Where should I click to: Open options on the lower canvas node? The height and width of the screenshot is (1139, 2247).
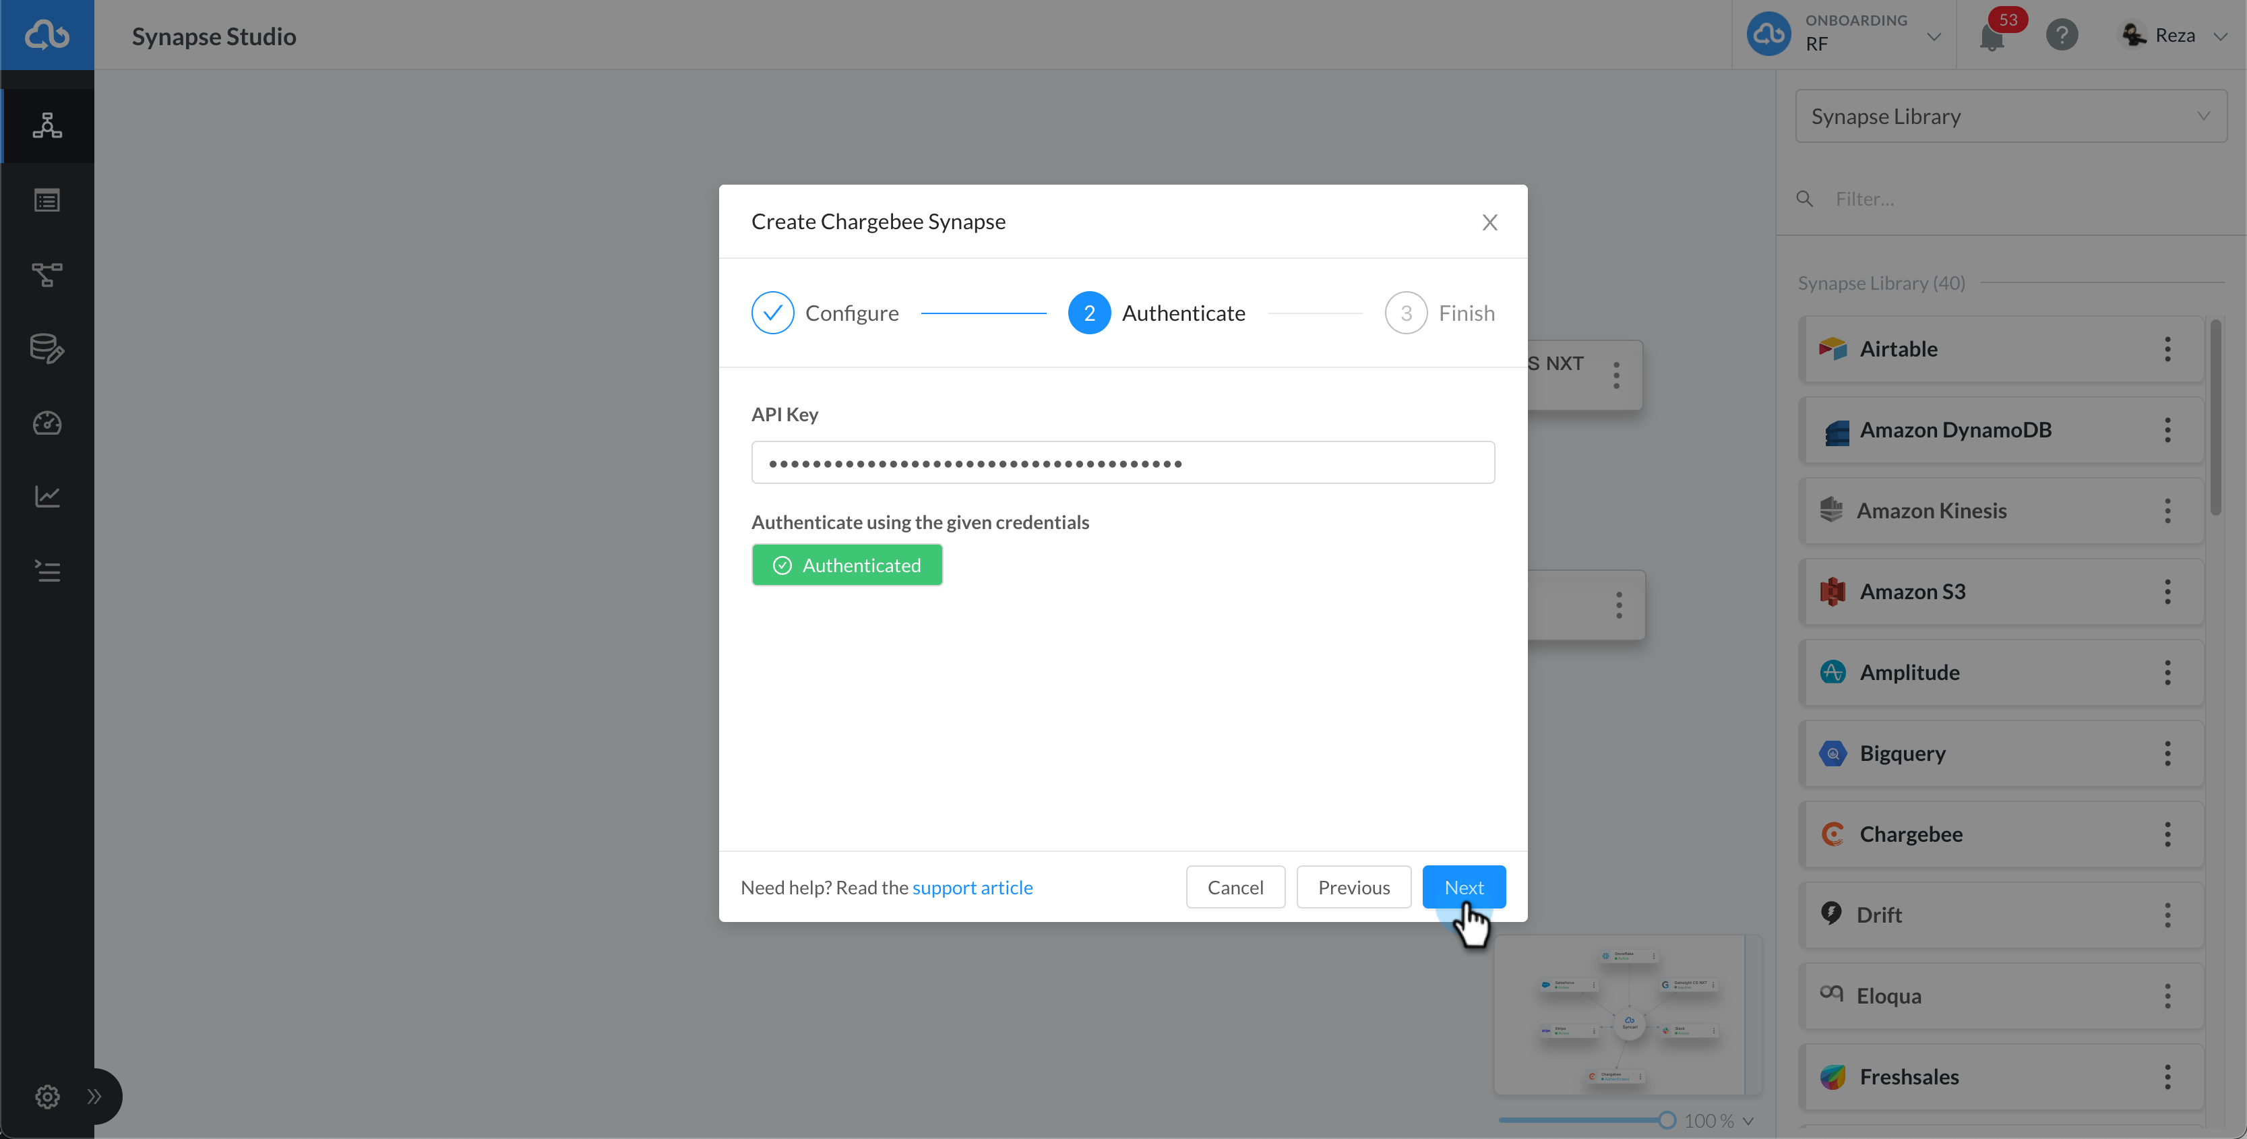1619,605
